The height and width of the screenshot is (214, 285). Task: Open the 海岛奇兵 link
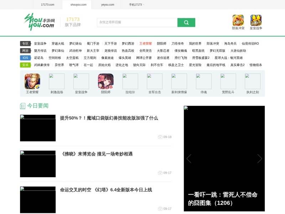[x=230, y=44]
